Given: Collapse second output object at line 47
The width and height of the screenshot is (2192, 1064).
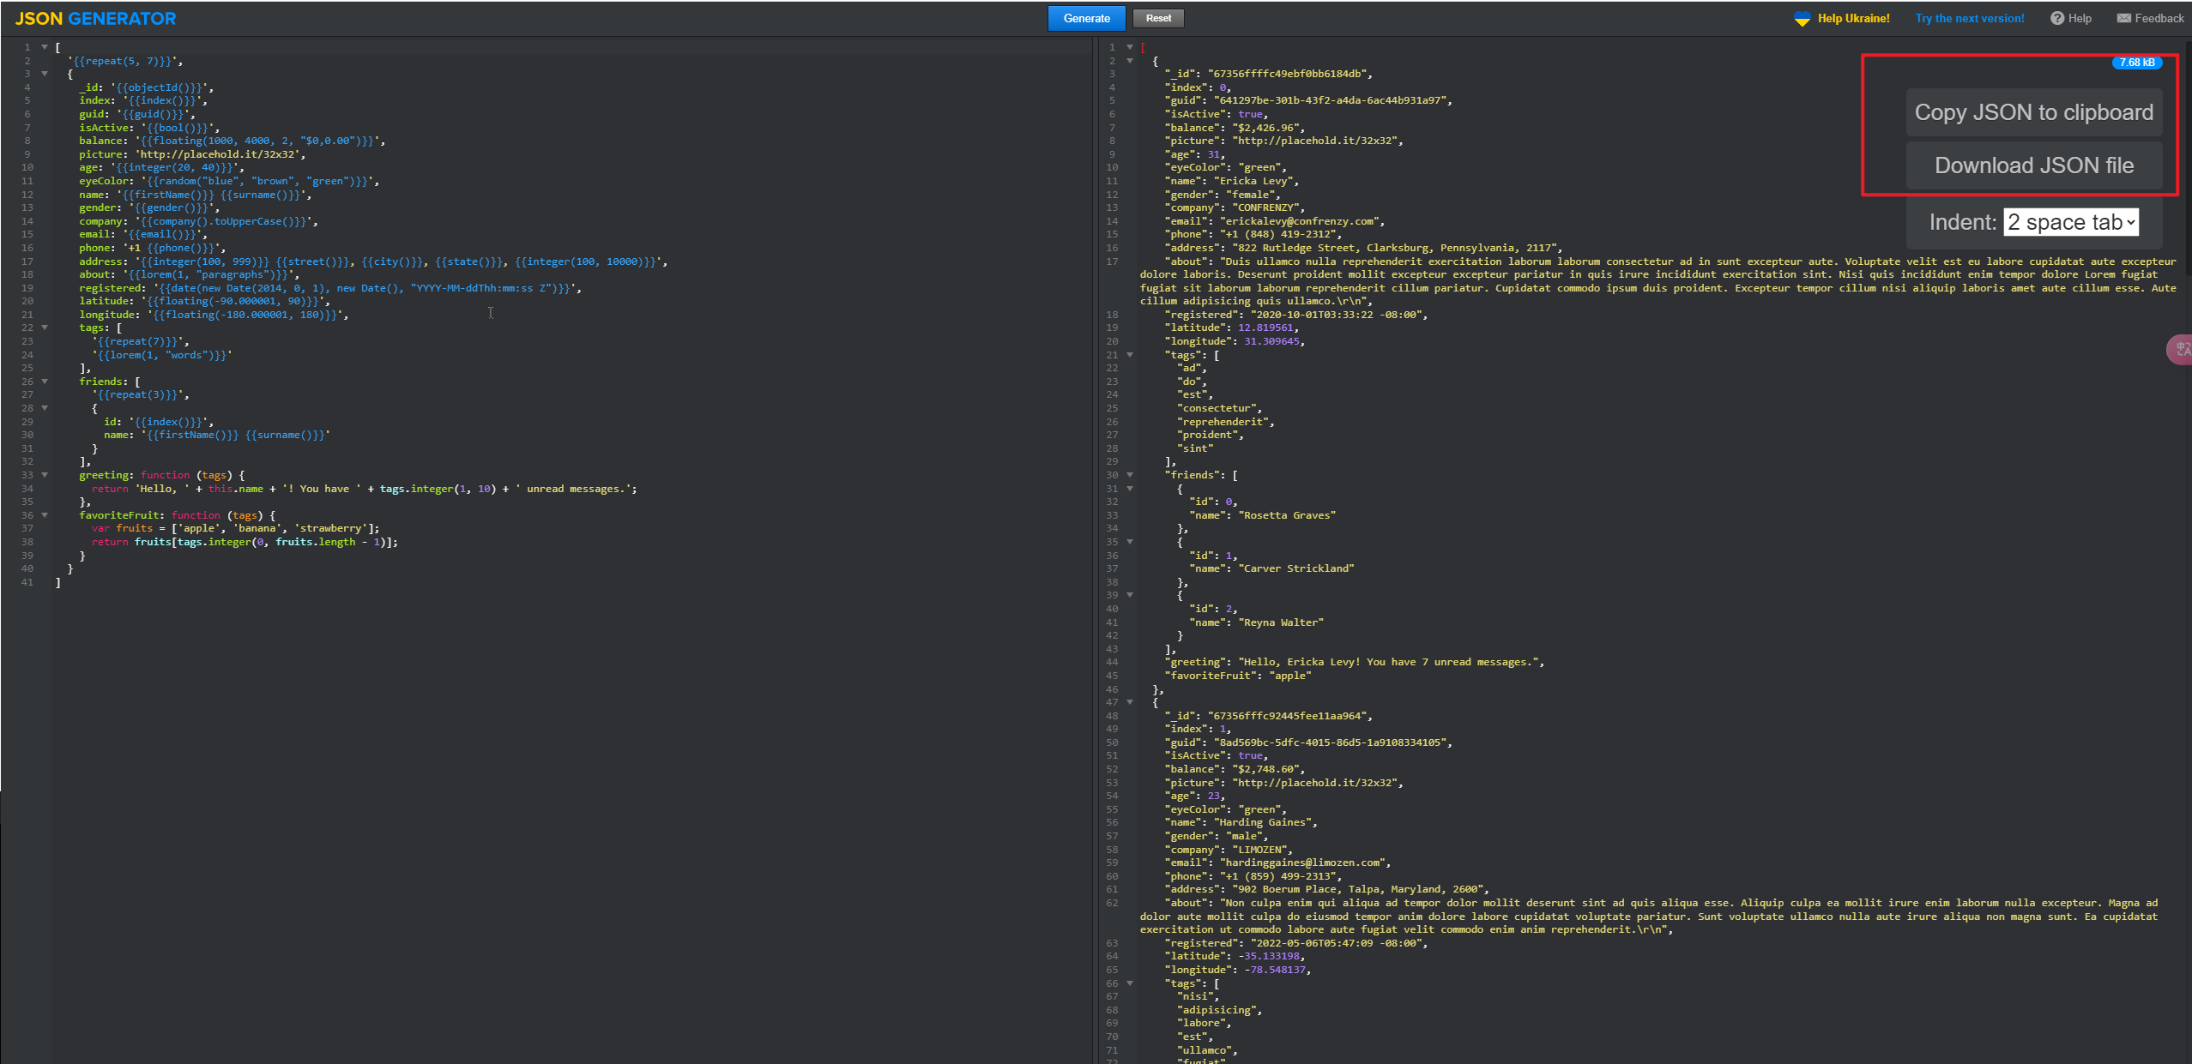Looking at the screenshot, I should point(1130,702).
